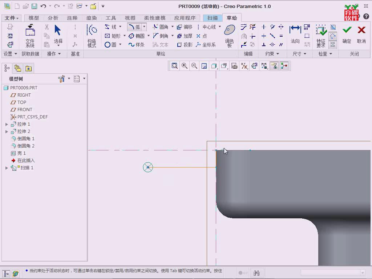Select FRONT datum plane in tree
The height and width of the screenshot is (279, 372).
[21, 110]
